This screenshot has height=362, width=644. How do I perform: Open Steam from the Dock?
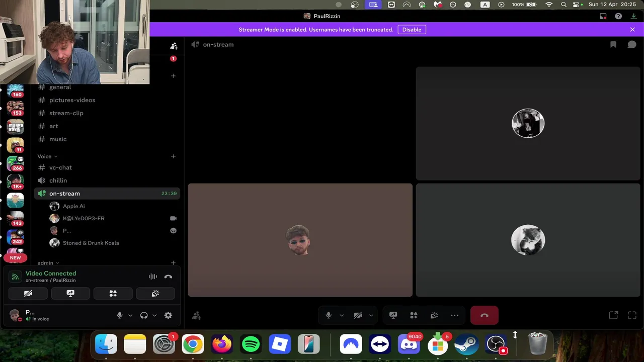[x=467, y=344]
